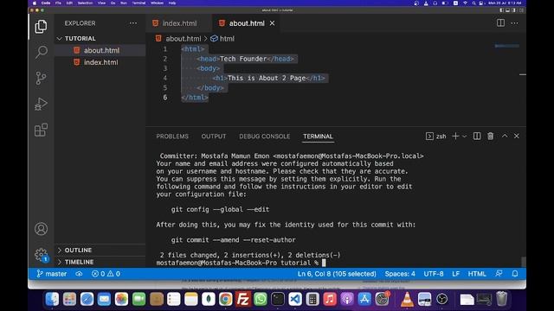The width and height of the screenshot is (554, 311).
Task: Open the OUTPUT panel tab
Action: [214, 136]
